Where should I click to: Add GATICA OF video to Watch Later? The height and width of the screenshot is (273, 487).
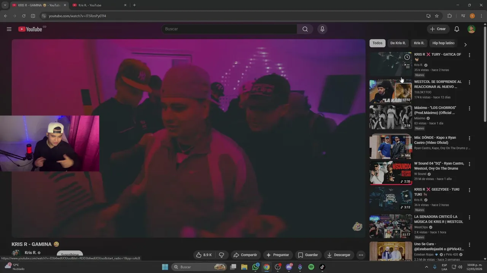407,57
